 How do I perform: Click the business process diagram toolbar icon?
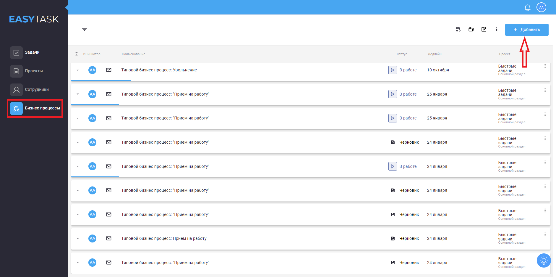[x=458, y=29]
